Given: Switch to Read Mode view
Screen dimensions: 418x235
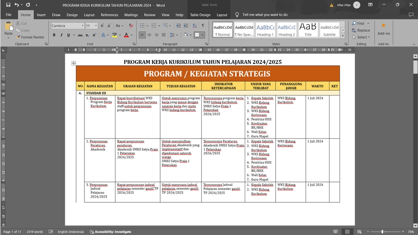Looking at the screenshot, I should point(335,232).
